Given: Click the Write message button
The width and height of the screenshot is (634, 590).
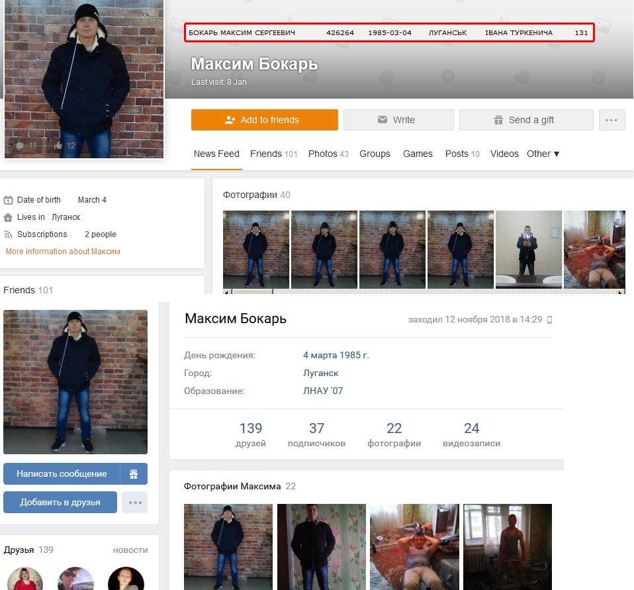Looking at the screenshot, I should (x=398, y=120).
